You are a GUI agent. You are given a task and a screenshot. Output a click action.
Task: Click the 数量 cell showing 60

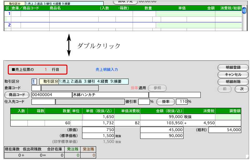pos(58,123)
